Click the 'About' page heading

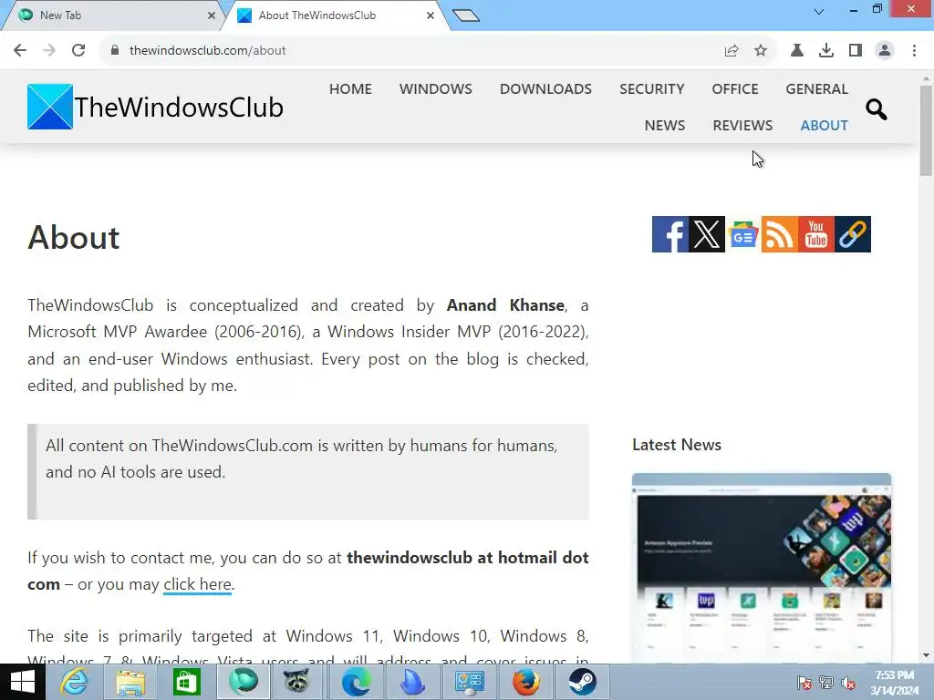coord(73,237)
